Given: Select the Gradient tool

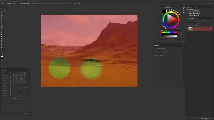Looking at the screenshot, I should [x=1, y=32].
